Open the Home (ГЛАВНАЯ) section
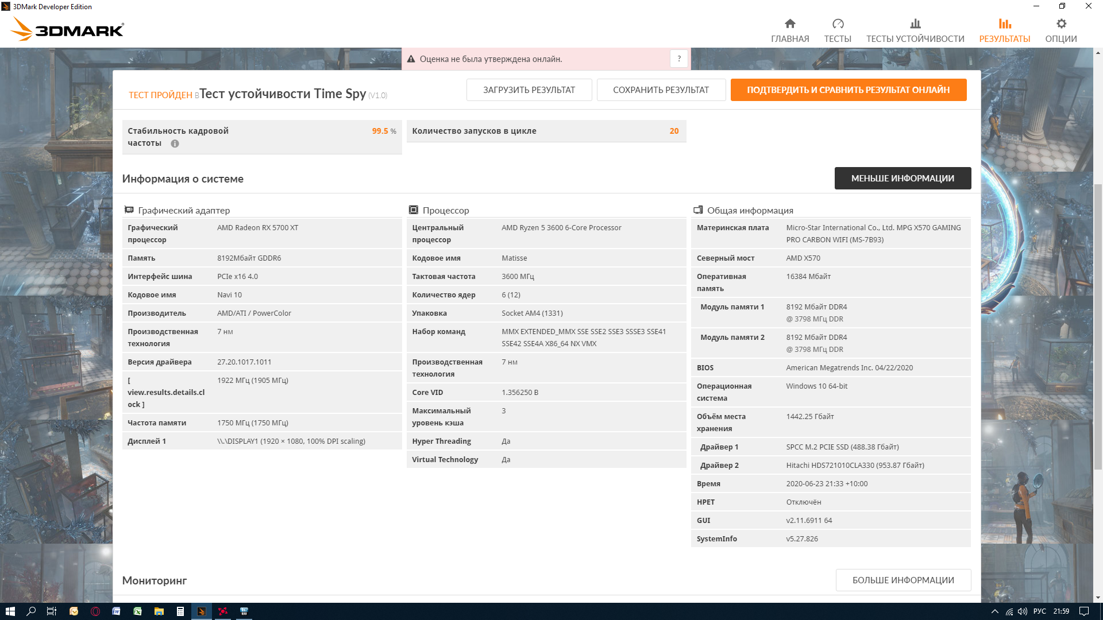Viewport: 1103px width, 620px height. pyautogui.click(x=790, y=30)
